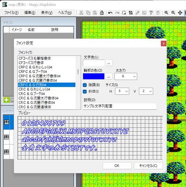Click the green plus add-text icon
The image size is (186, 187).
[7, 100]
